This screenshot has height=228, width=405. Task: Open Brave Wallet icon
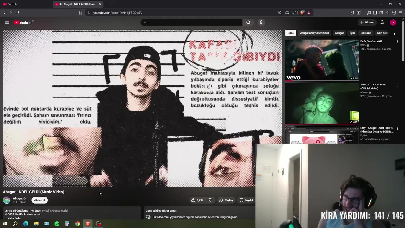pyautogui.click(x=381, y=13)
